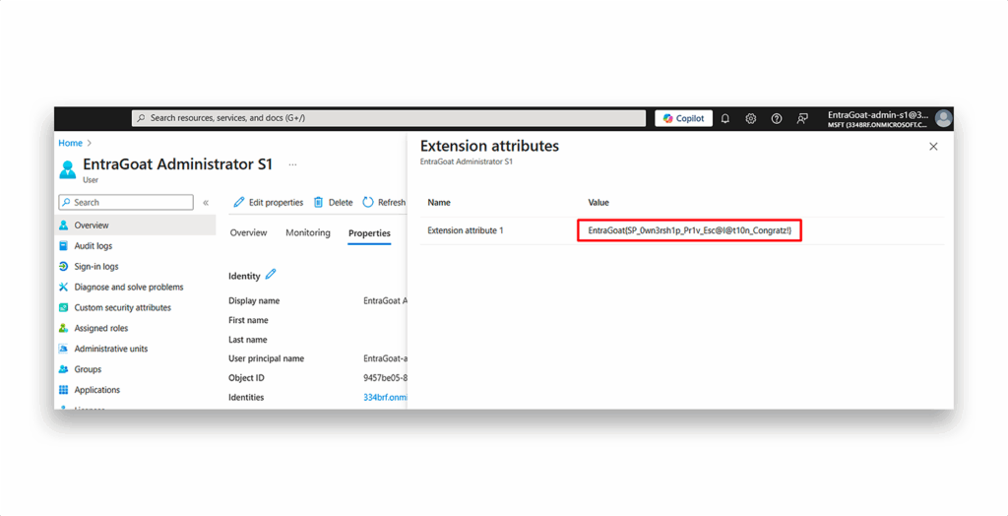Click the Applications grid icon
Viewport: 1008px width, 516px height.
tap(64, 390)
